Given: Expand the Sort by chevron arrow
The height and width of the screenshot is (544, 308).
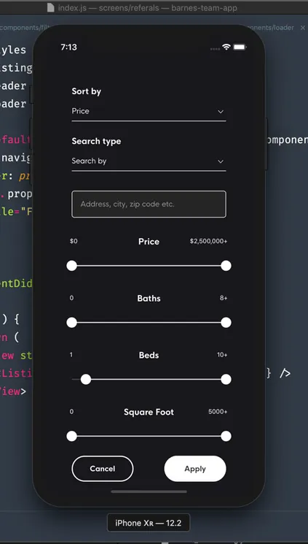Looking at the screenshot, I should pyautogui.click(x=221, y=112).
